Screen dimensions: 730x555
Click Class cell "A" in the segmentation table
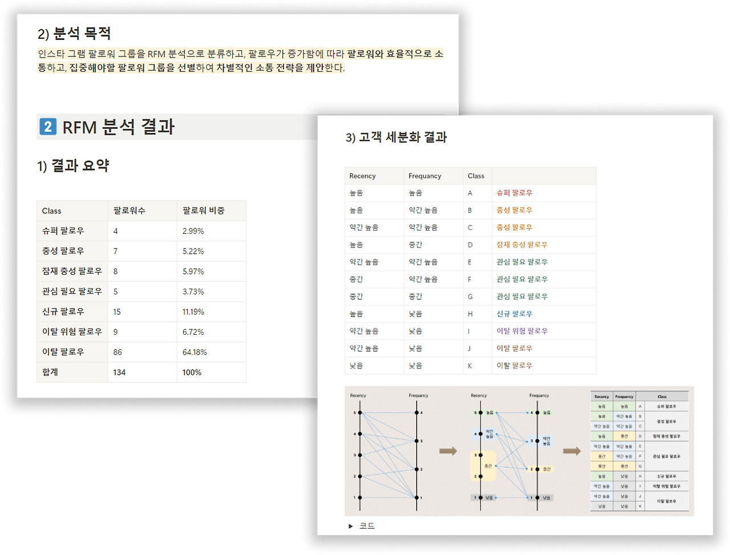click(471, 193)
